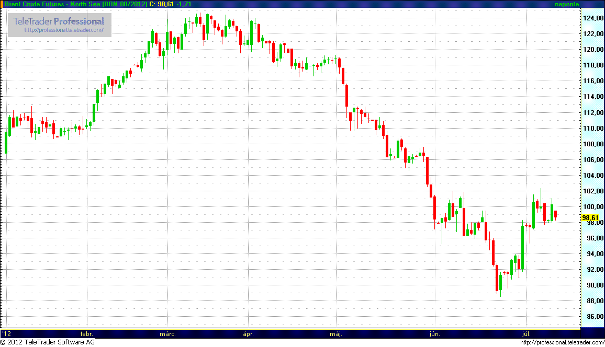Click the 'máj.' month label on time axis
This screenshot has width=605, height=347.
click(x=336, y=334)
